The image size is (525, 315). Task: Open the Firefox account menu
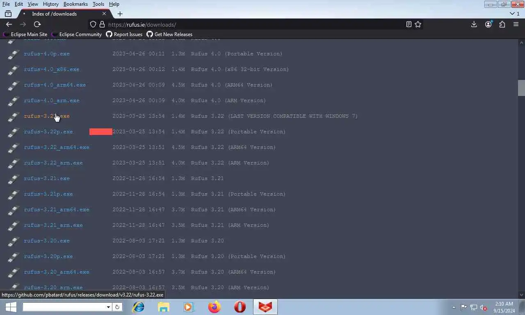(488, 25)
